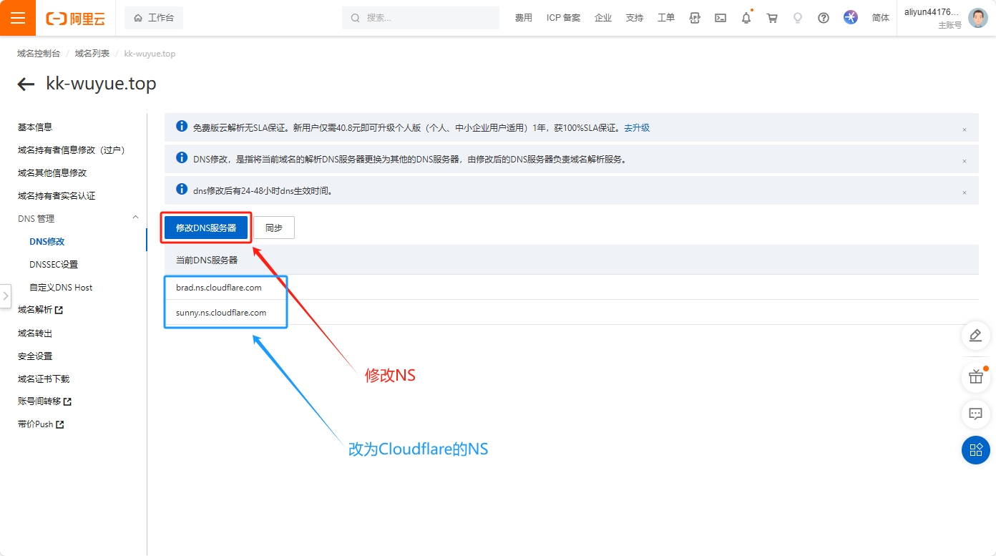Click the Cloud Shell terminal icon
This screenshot has height=556, width=996.
[721, 18]
